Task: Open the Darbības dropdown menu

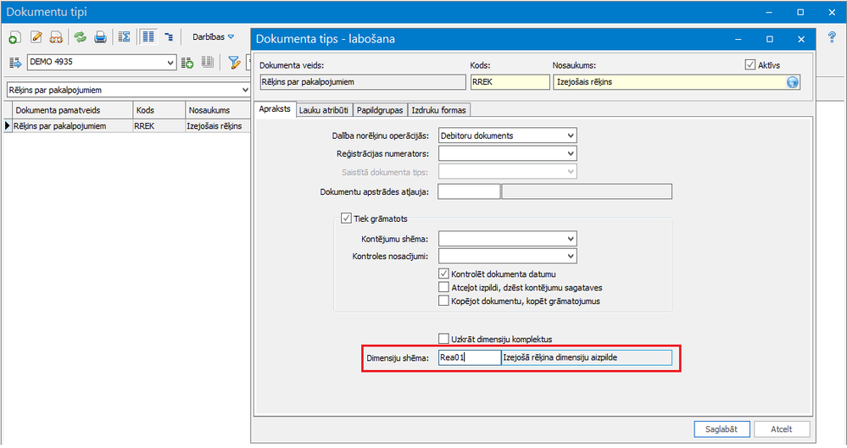Action: 214,37
